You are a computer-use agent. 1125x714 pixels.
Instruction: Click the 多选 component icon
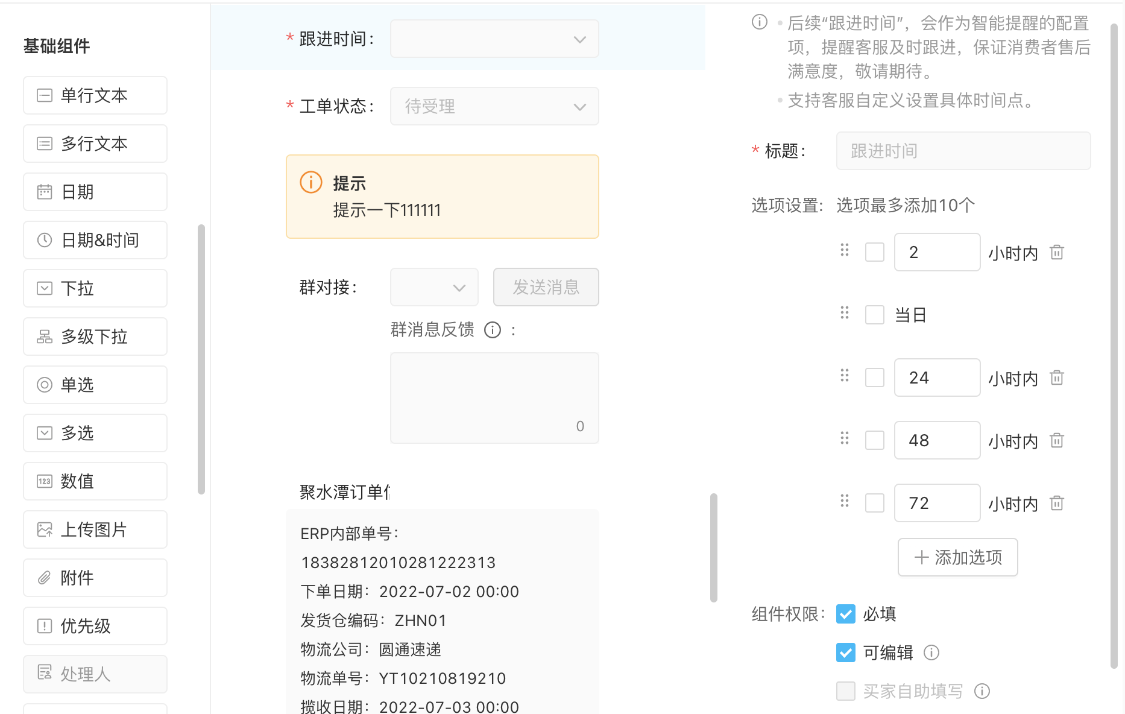coord(45,433)
